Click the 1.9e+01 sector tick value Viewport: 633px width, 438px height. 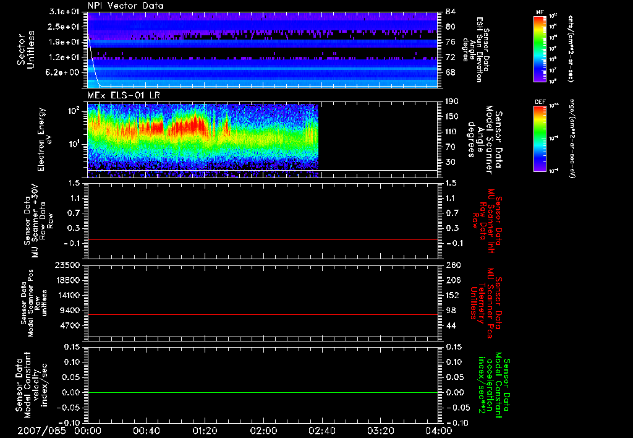click(64, 42)
